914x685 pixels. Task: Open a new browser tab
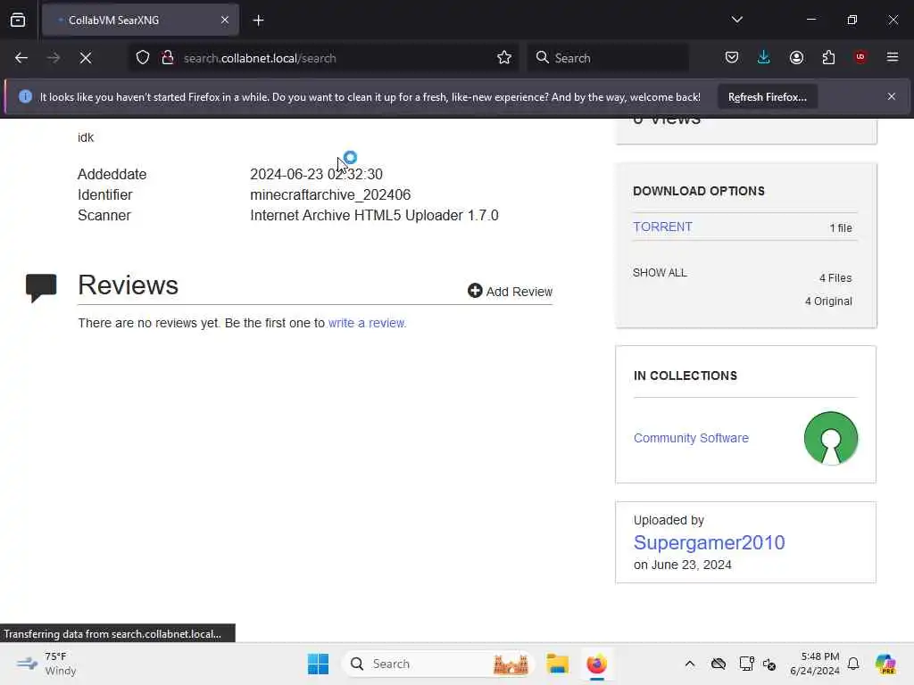tap(258, 21)
